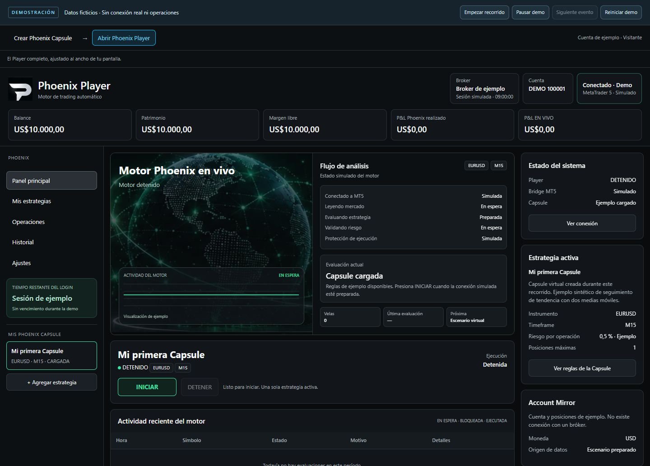
Task: Click the motor activity progress line
Action: (x=211, y=295)
